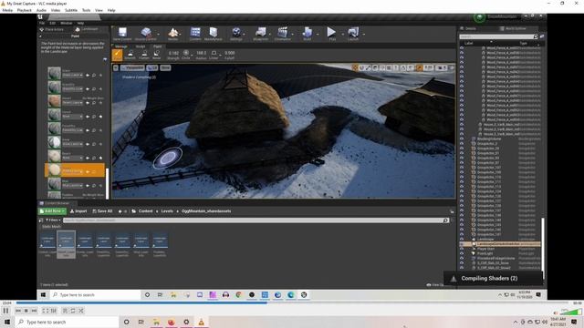Click the Build toolbar icon
Image resolution: width=584 pixels, height=328 pixels.
307,34
